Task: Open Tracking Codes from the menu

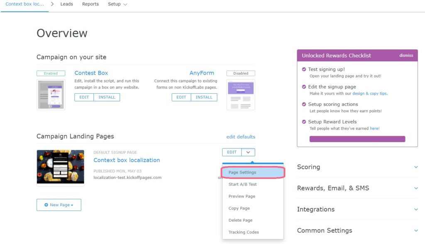Action: (253, 232)
